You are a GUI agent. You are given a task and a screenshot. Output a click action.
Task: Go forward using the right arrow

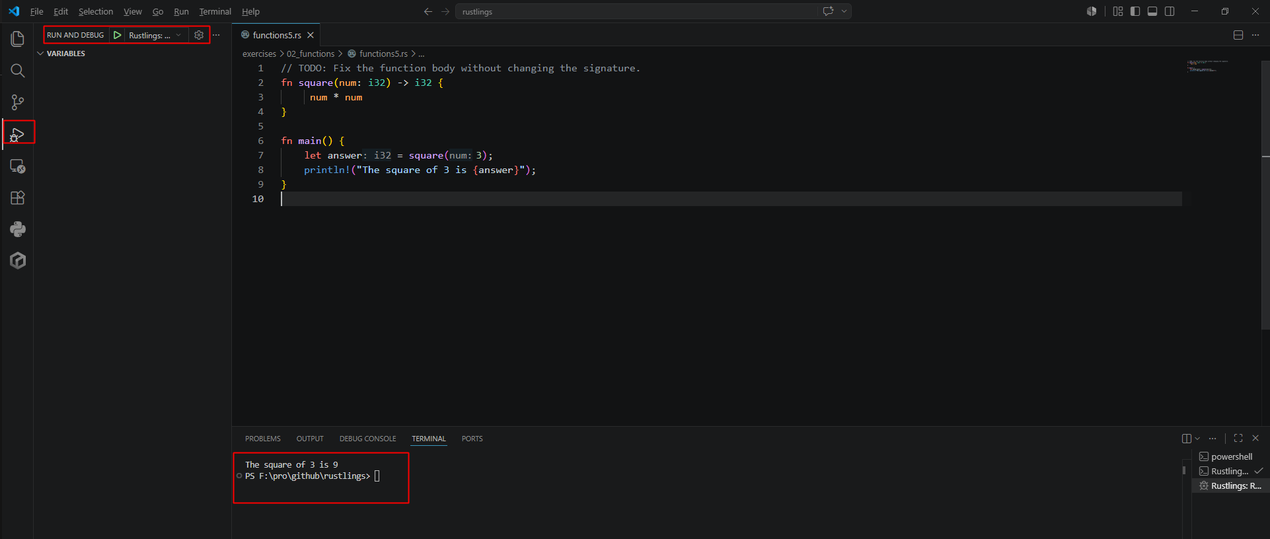[445, 11]
